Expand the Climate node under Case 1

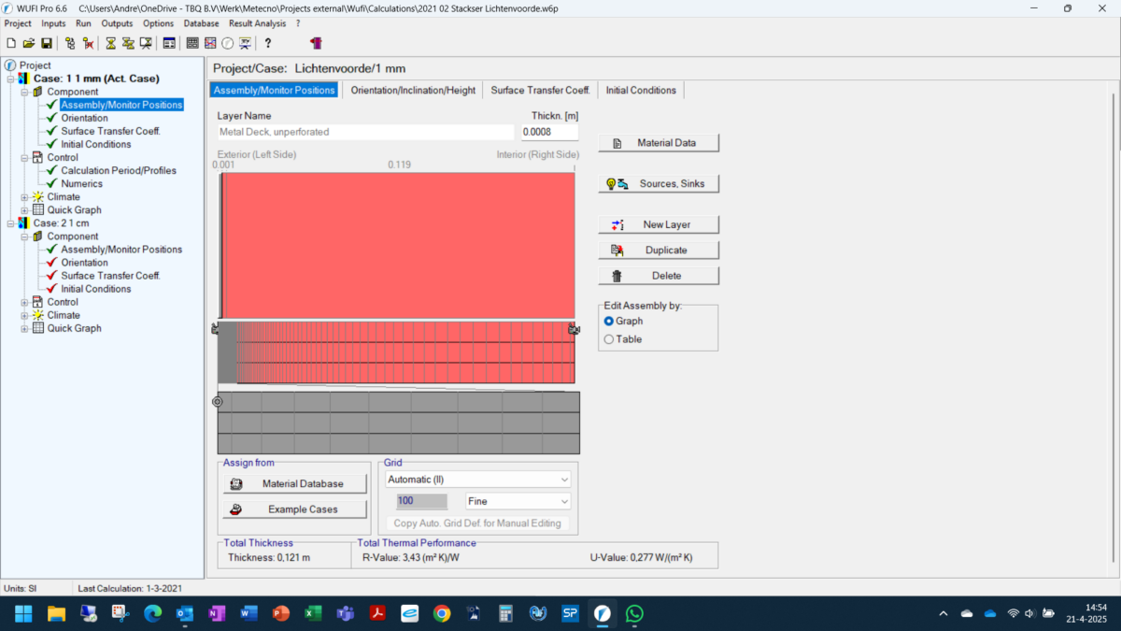pyautogui.click(x=25, y=197)
